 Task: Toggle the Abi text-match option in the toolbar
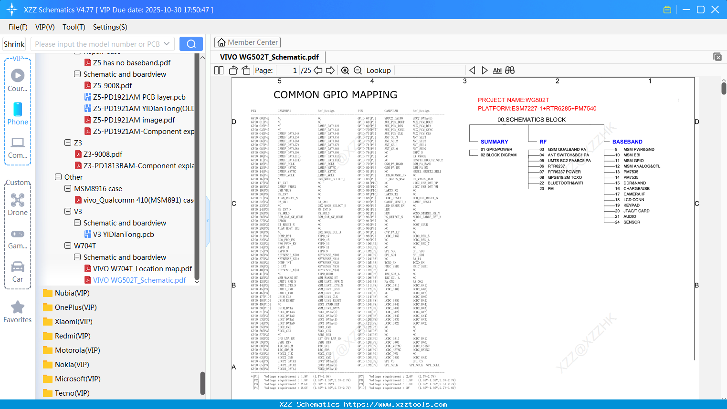tap(497, 70)
